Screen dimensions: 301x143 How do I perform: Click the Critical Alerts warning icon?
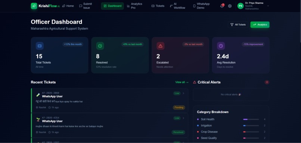[x=195, y=82]
